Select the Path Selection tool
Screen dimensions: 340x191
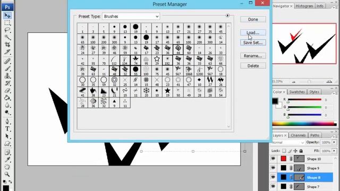[x=7, y=136]
